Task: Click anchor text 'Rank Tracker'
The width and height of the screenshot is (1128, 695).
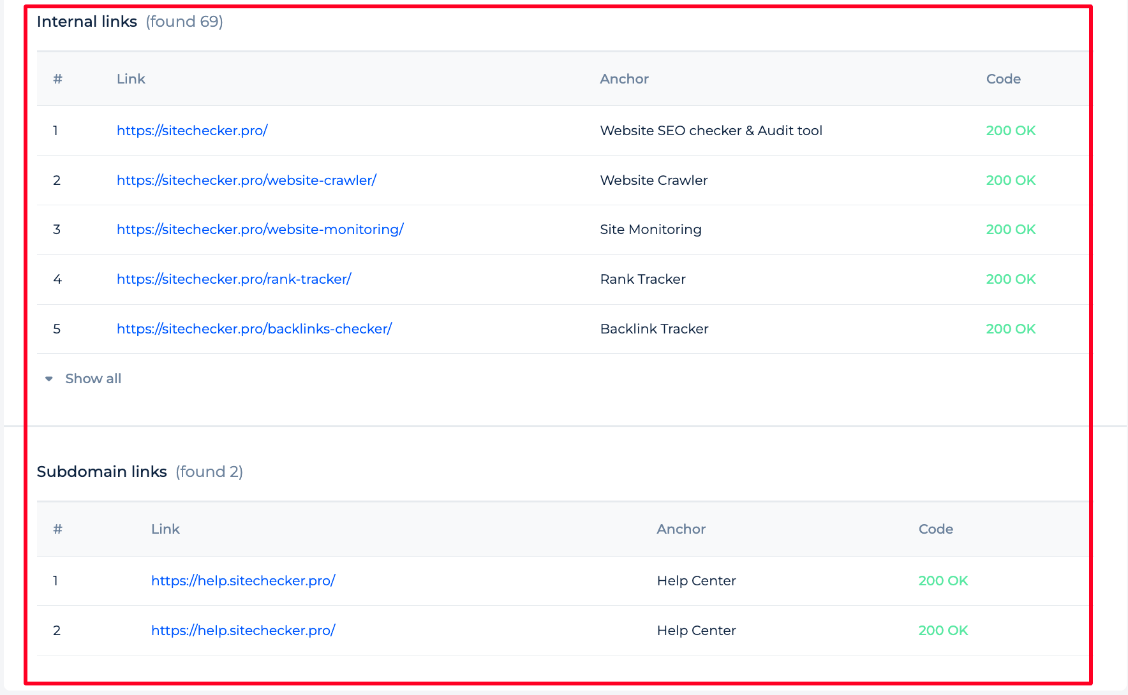Action: coord(643,279)
